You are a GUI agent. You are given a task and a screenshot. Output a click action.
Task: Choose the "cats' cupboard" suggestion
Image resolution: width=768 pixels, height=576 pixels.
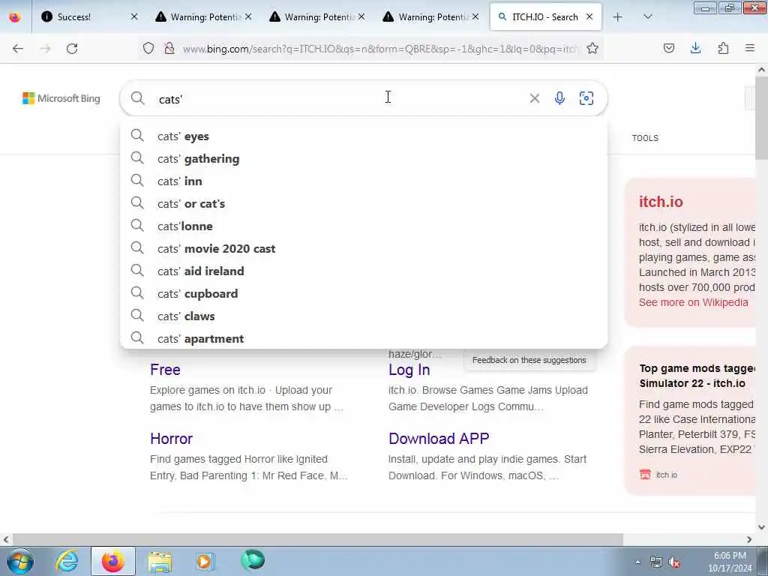click(x=364, y=294)
